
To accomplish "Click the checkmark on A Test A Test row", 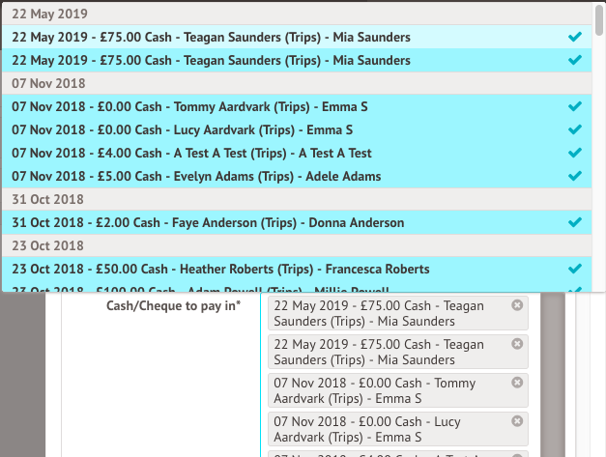I will pos(577,153).
